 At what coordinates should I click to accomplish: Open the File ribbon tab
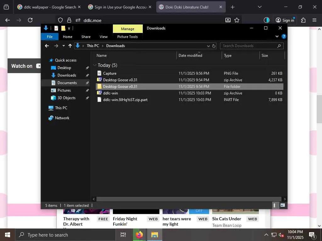tap(50, 37)
